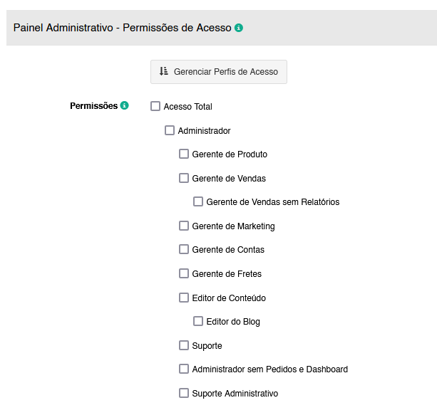Check the Gerente de Contas box
Viewport: 437px width, 420px height.
point(184,249)
